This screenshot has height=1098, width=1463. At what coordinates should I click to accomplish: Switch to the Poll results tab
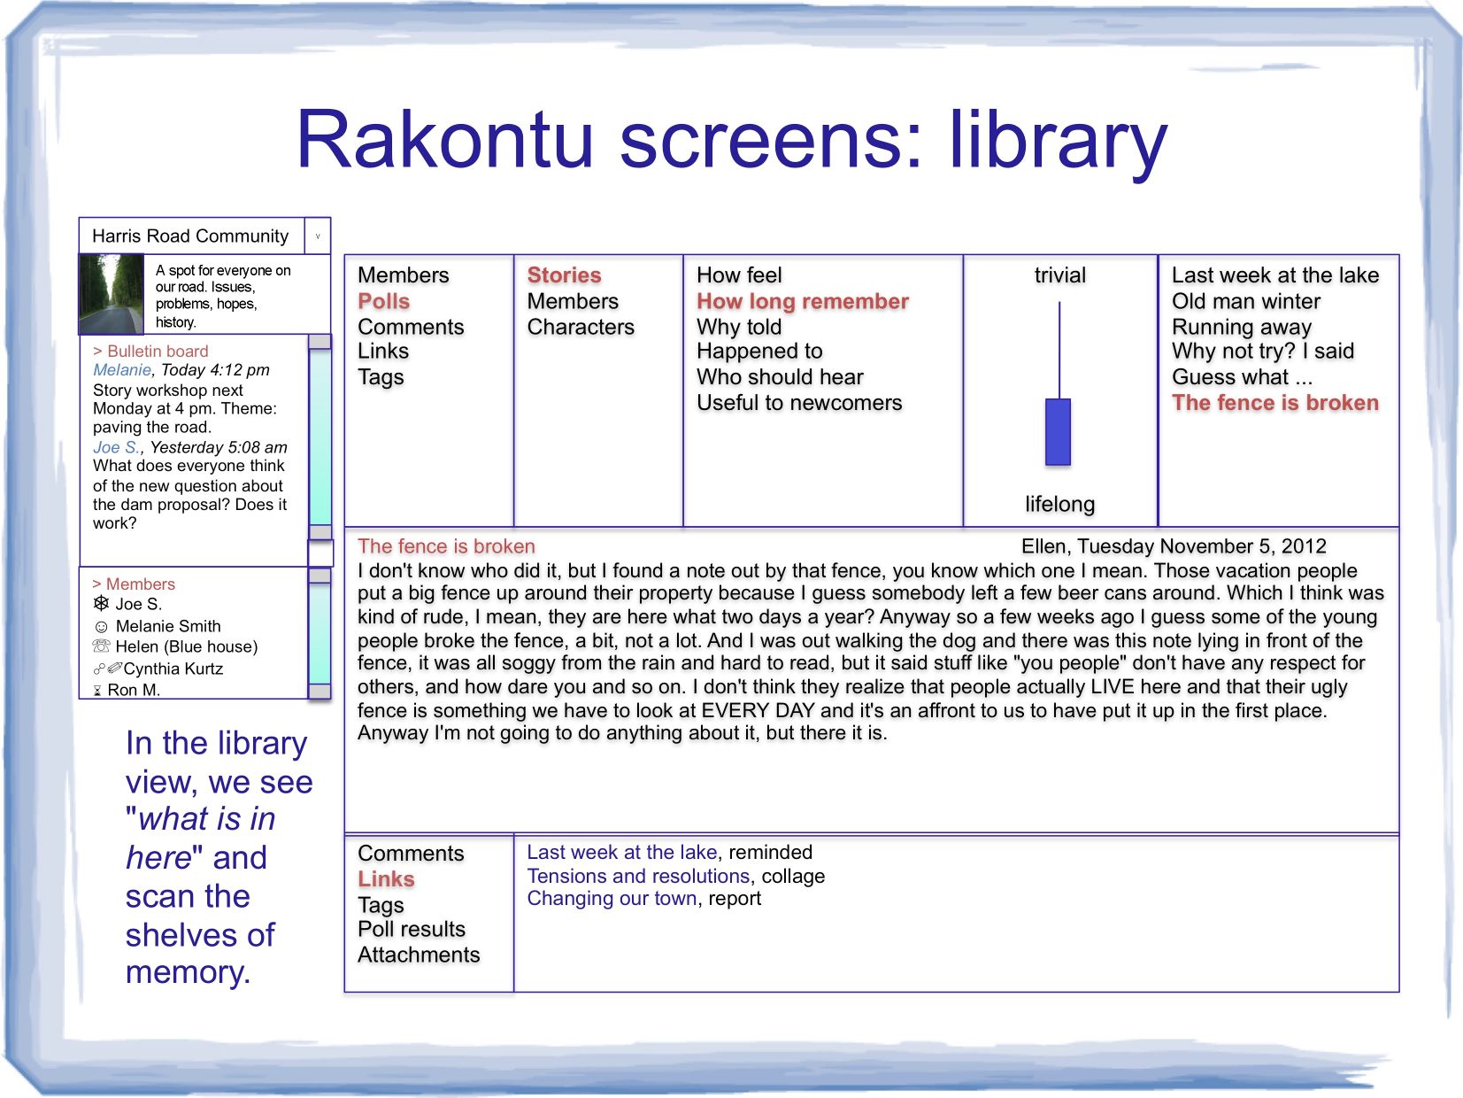[x=412, y=930]
